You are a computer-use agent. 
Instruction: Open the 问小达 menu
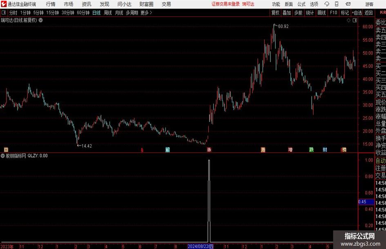[x=124, y=4]
